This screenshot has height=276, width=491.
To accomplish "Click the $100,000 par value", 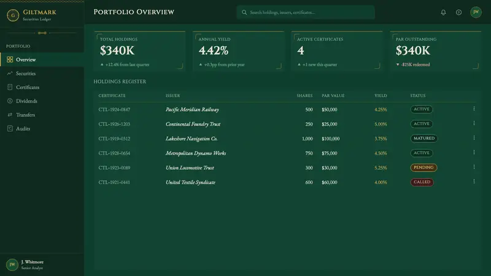I will [x=330, y=139].
